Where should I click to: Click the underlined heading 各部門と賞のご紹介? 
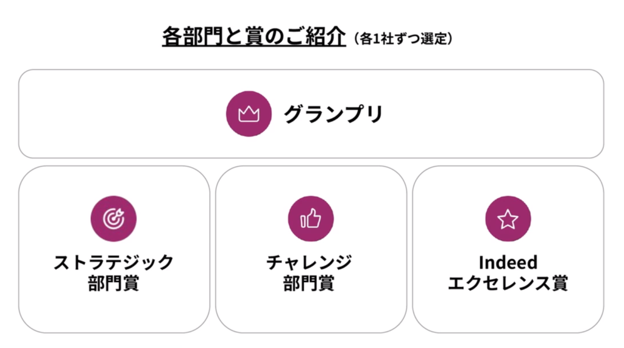(x=253, y=38)
